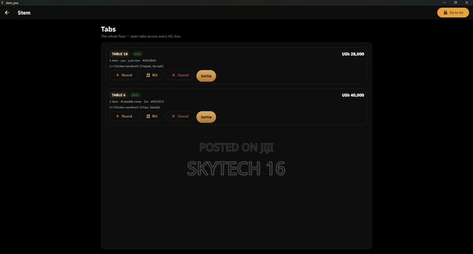Image resolution: width=473 pixels, height=254 pixels.
Task: Close the stem_pos window
Action: pos(467,3)
